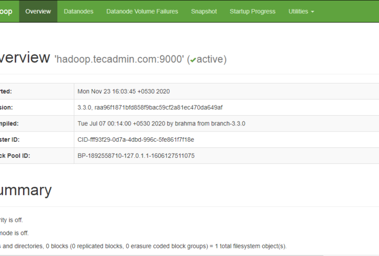The width and height of the screenshot is (379, 256).
Task: View the Startup Progress tab
Action: click(252, 11)
